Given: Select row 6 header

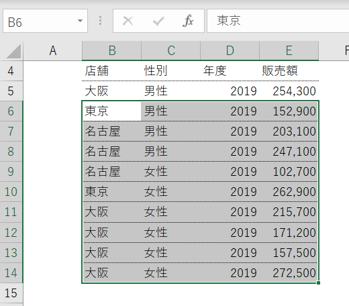Looking at the screenshot, I should (11, 111).
